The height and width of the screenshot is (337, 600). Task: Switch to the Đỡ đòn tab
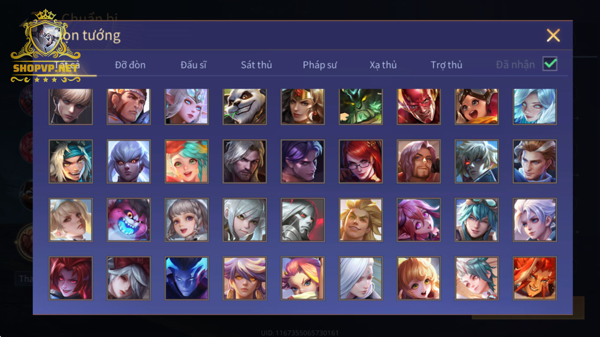130,65
